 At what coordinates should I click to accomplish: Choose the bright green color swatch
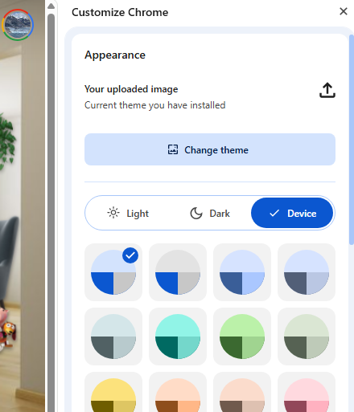(242, 337)
